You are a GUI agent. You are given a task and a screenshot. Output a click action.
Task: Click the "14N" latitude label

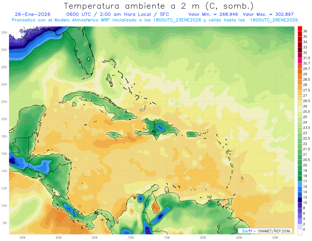4,171
